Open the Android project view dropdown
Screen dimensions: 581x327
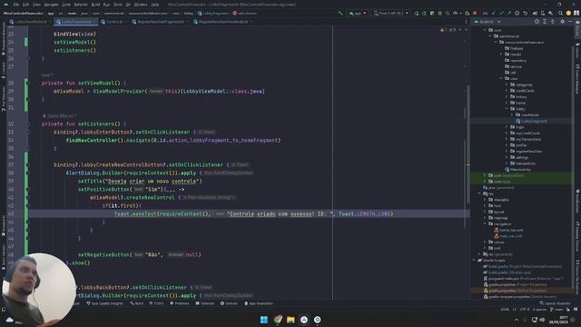pyautogui.click(x=488, y=22)
